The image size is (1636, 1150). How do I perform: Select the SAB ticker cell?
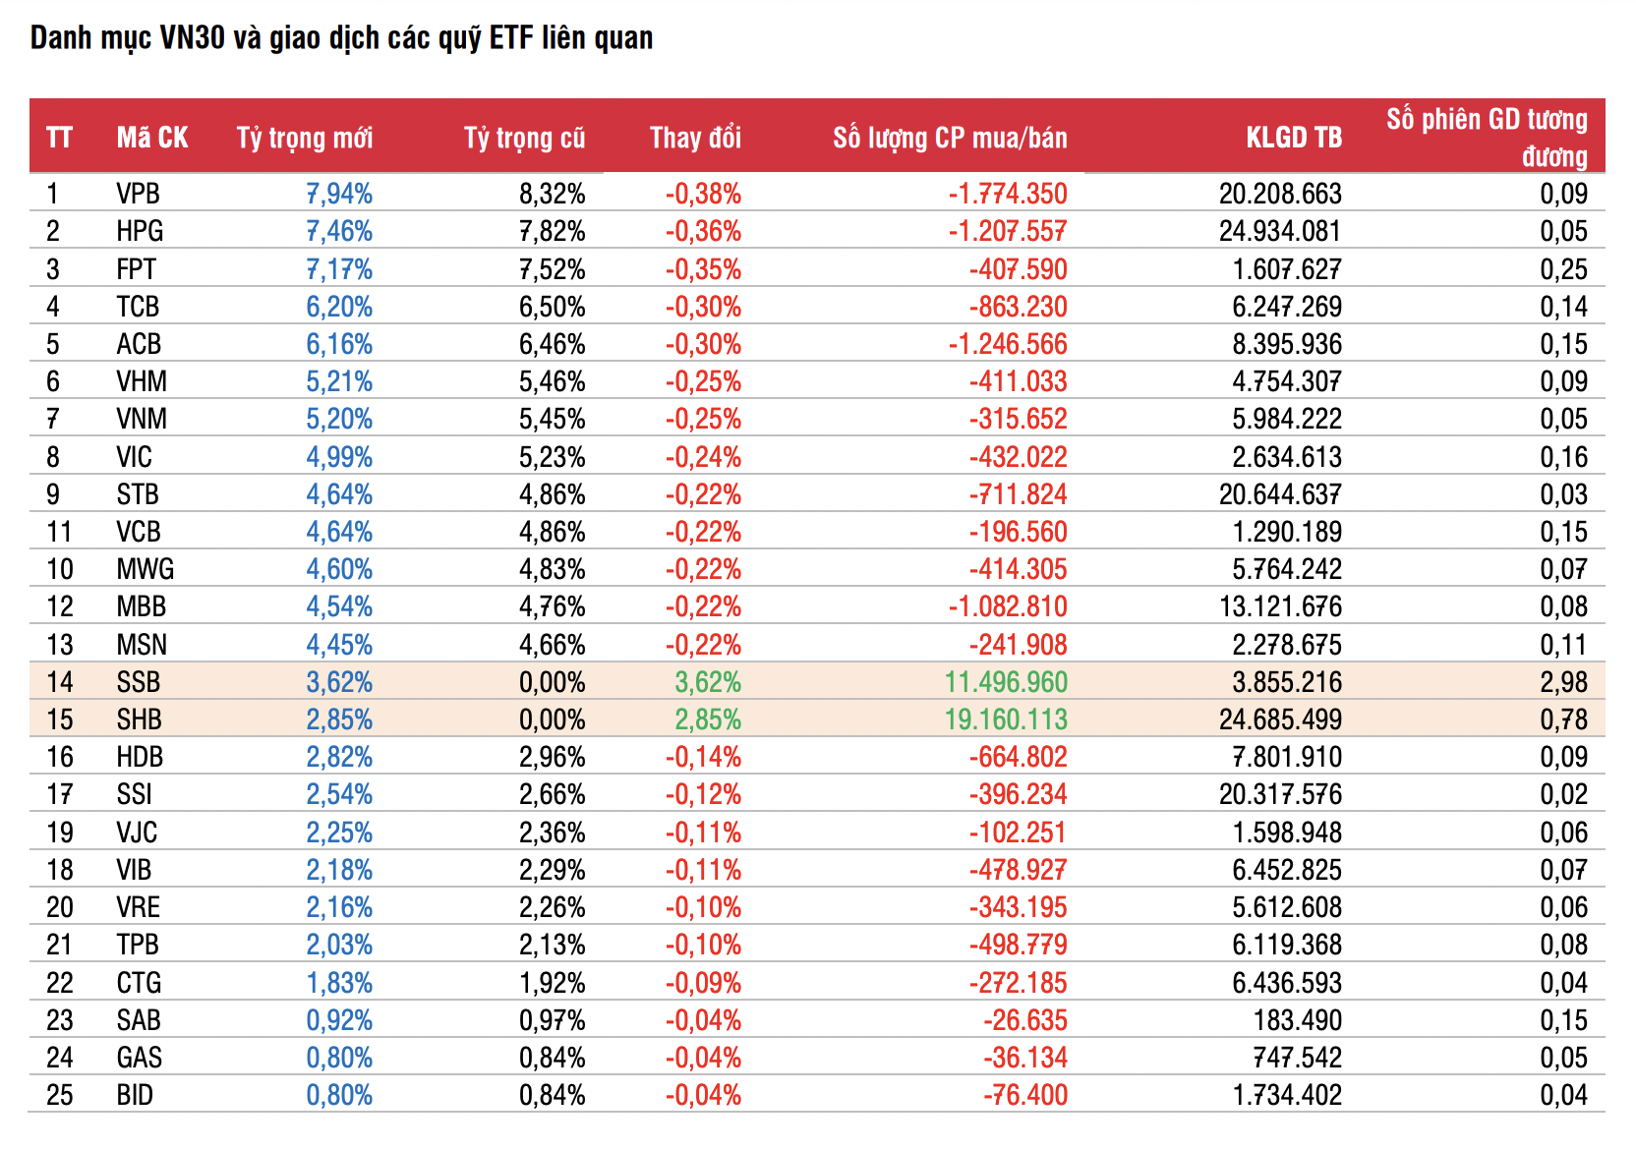[x=139, y=1020]
